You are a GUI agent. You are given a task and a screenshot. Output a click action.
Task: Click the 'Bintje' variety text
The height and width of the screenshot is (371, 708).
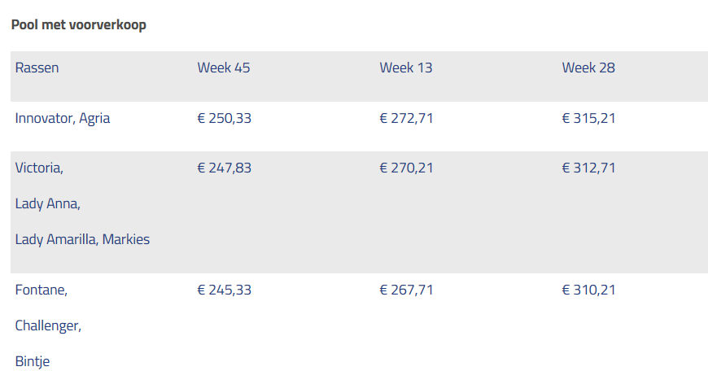click(33, 361)
